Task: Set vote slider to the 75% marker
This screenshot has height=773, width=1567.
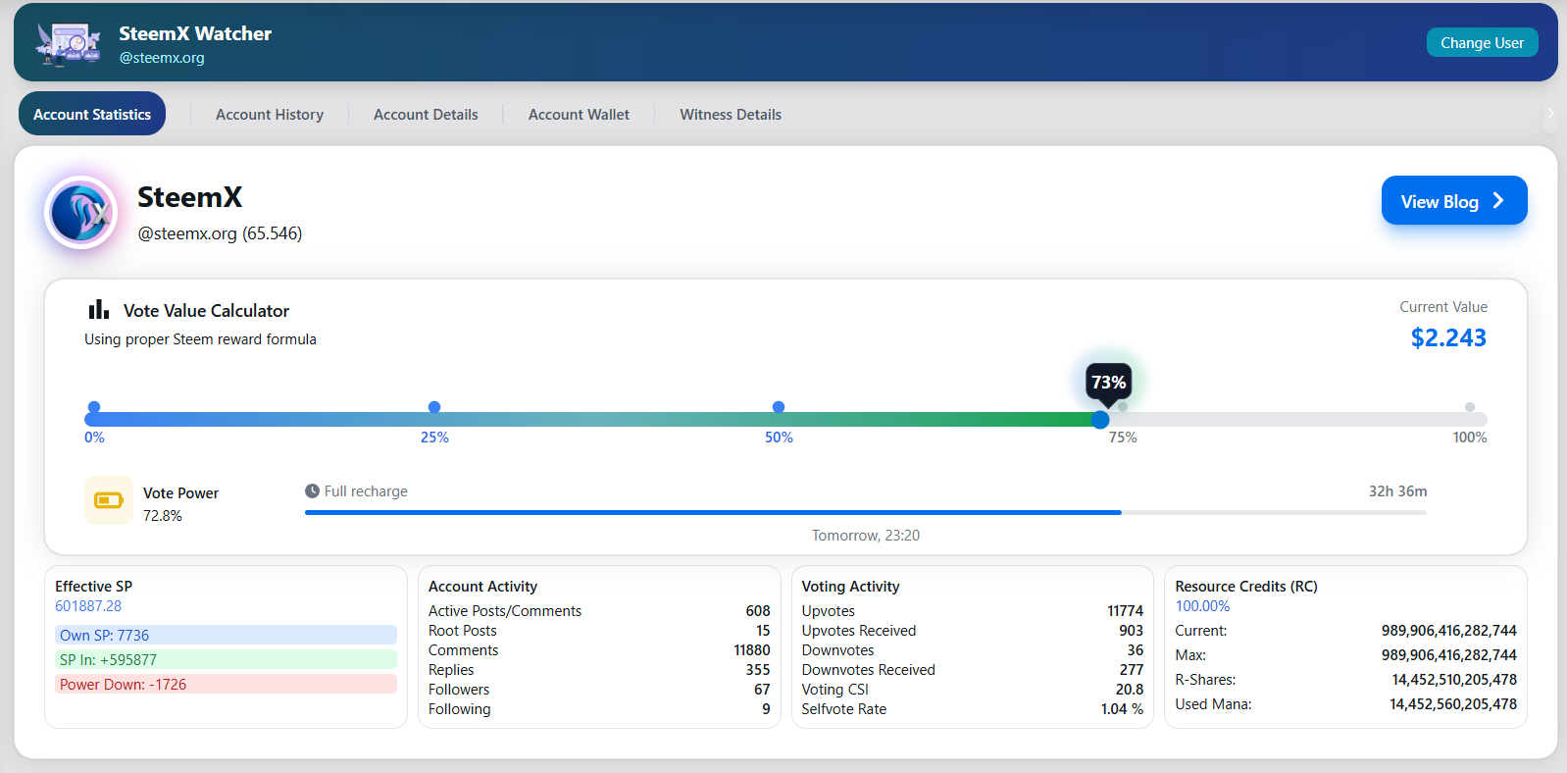Action: coord(1123,407)
